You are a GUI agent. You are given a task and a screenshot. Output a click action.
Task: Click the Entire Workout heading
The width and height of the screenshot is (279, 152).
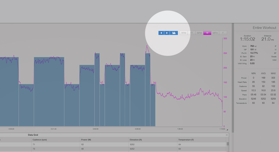pyautogui.click(x=264, y=28)
